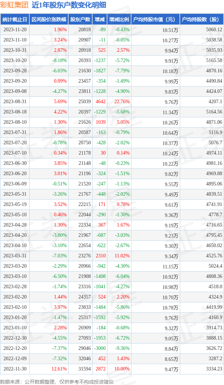Click the 统计截止日 column header
The height and width of the screenshot is (385, 224).
(15, 19)
